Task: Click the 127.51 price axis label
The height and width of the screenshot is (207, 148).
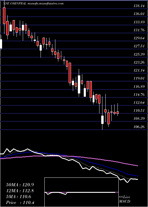Action: pos(139,46)
